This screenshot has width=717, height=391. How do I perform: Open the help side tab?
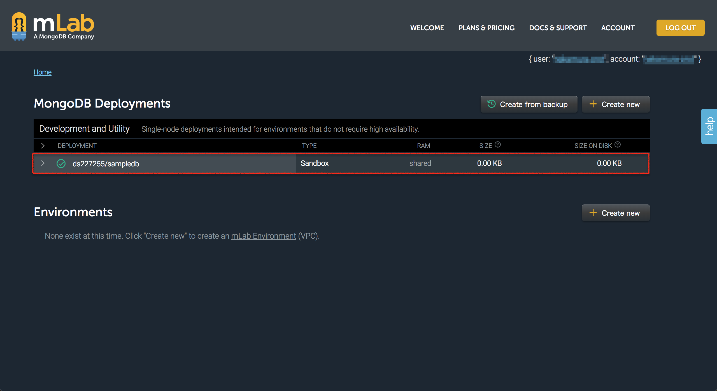pyautogui.click(x=709, y=126)
